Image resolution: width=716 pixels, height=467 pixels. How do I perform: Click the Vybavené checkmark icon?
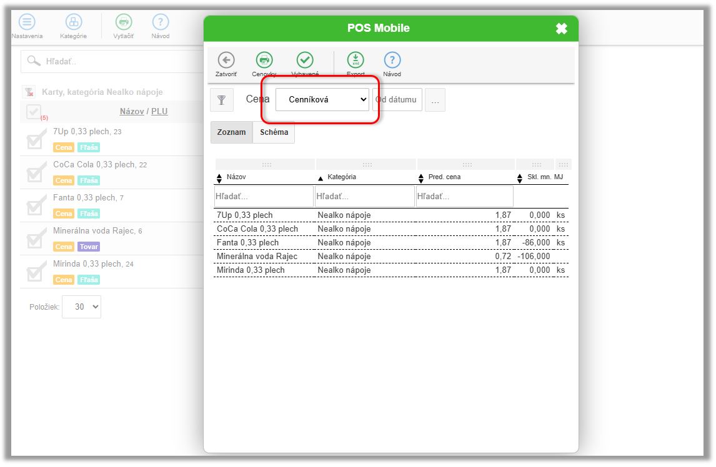[305, 61]
